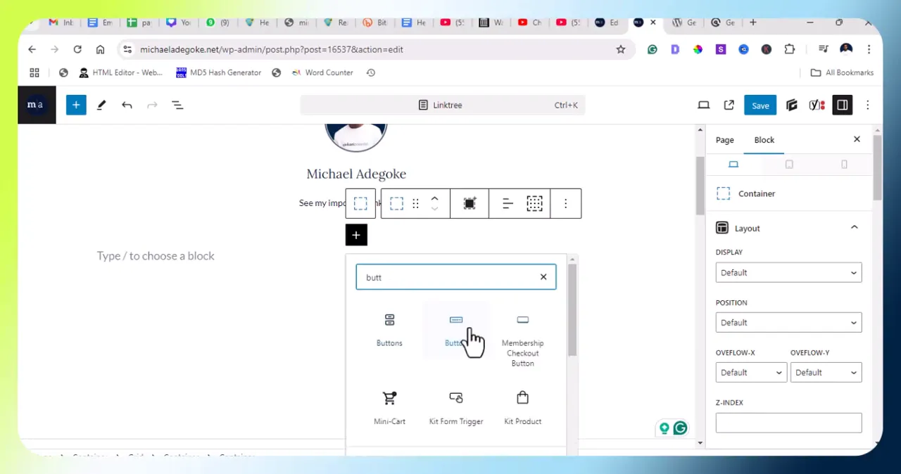Select the mobile device tab in sidebar
The height and width of the screenshot is (474, 901).
tap(844, 165)
